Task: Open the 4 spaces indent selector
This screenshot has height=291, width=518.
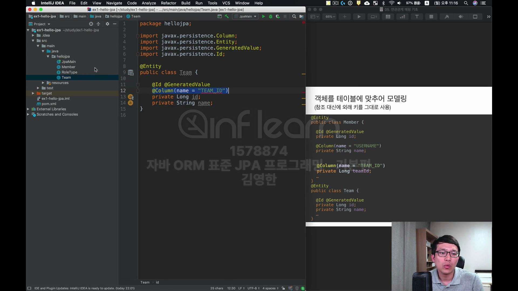Action: click(271, 288)
